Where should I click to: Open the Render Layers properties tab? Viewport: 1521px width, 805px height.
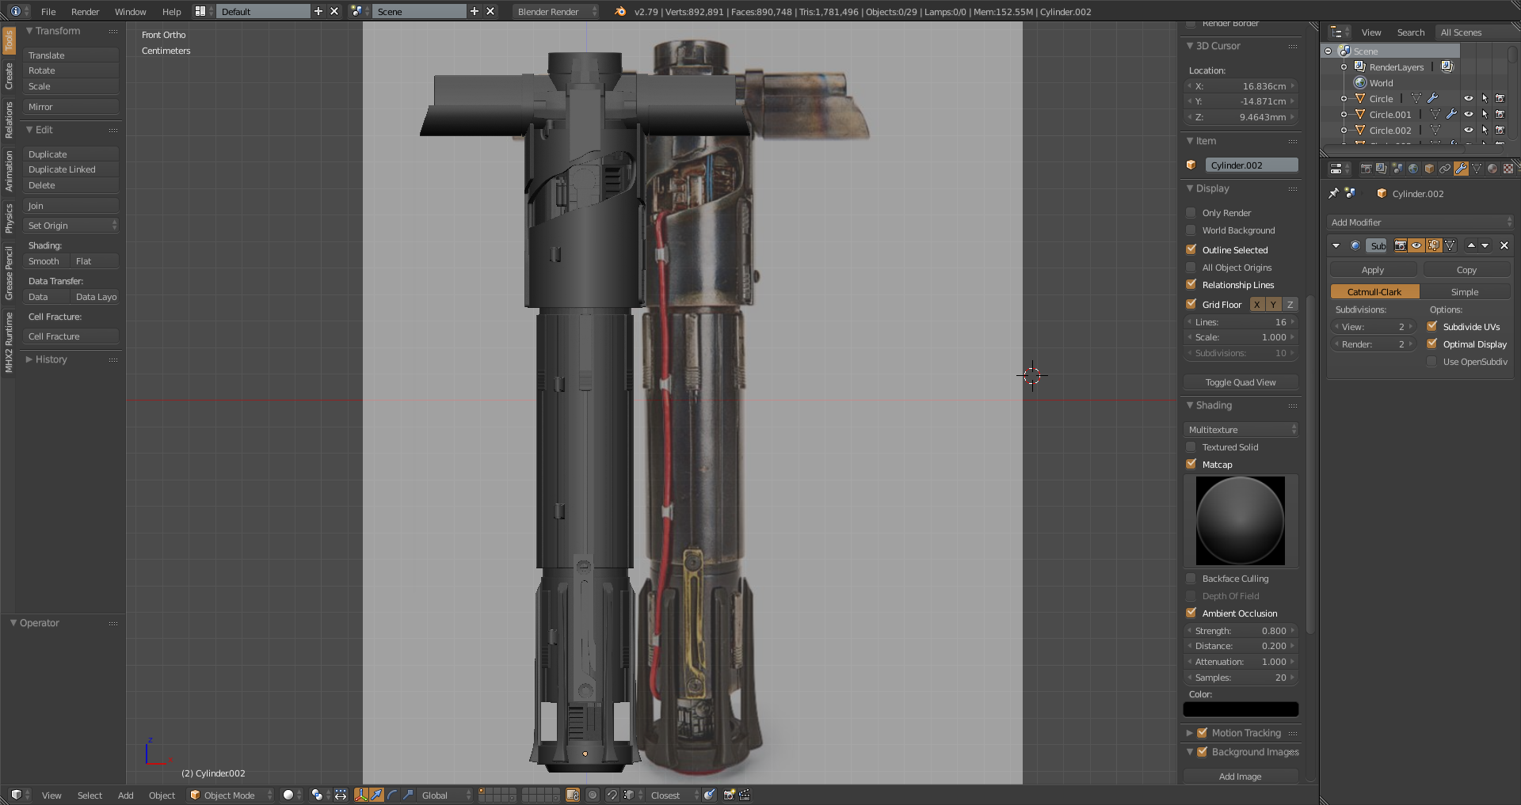[x=1382, y=169]
